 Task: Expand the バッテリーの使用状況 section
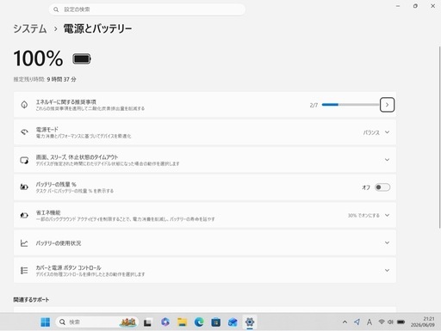point(387,242)
